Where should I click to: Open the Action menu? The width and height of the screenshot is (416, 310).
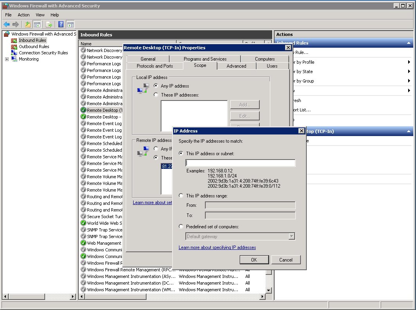(x=24, y=15)
